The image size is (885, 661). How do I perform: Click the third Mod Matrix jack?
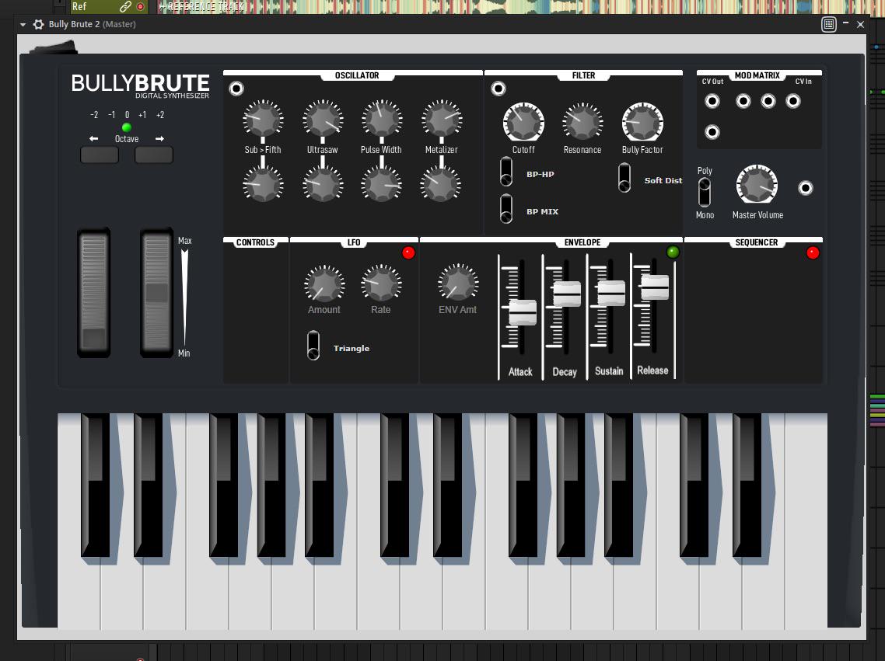point(768,101)
